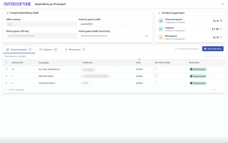The image size is (228, 143).
Task: Switch to the Οχήματα tab
Action: coord(48,49)
